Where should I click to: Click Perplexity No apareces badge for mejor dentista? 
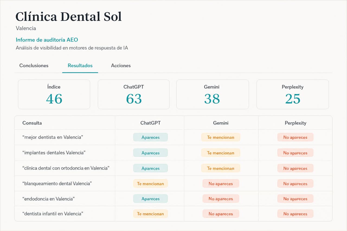(295, 137)
